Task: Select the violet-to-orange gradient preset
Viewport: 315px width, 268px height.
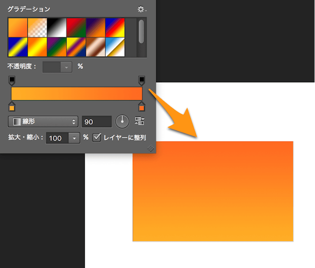Action: click(x=95, y=28)
